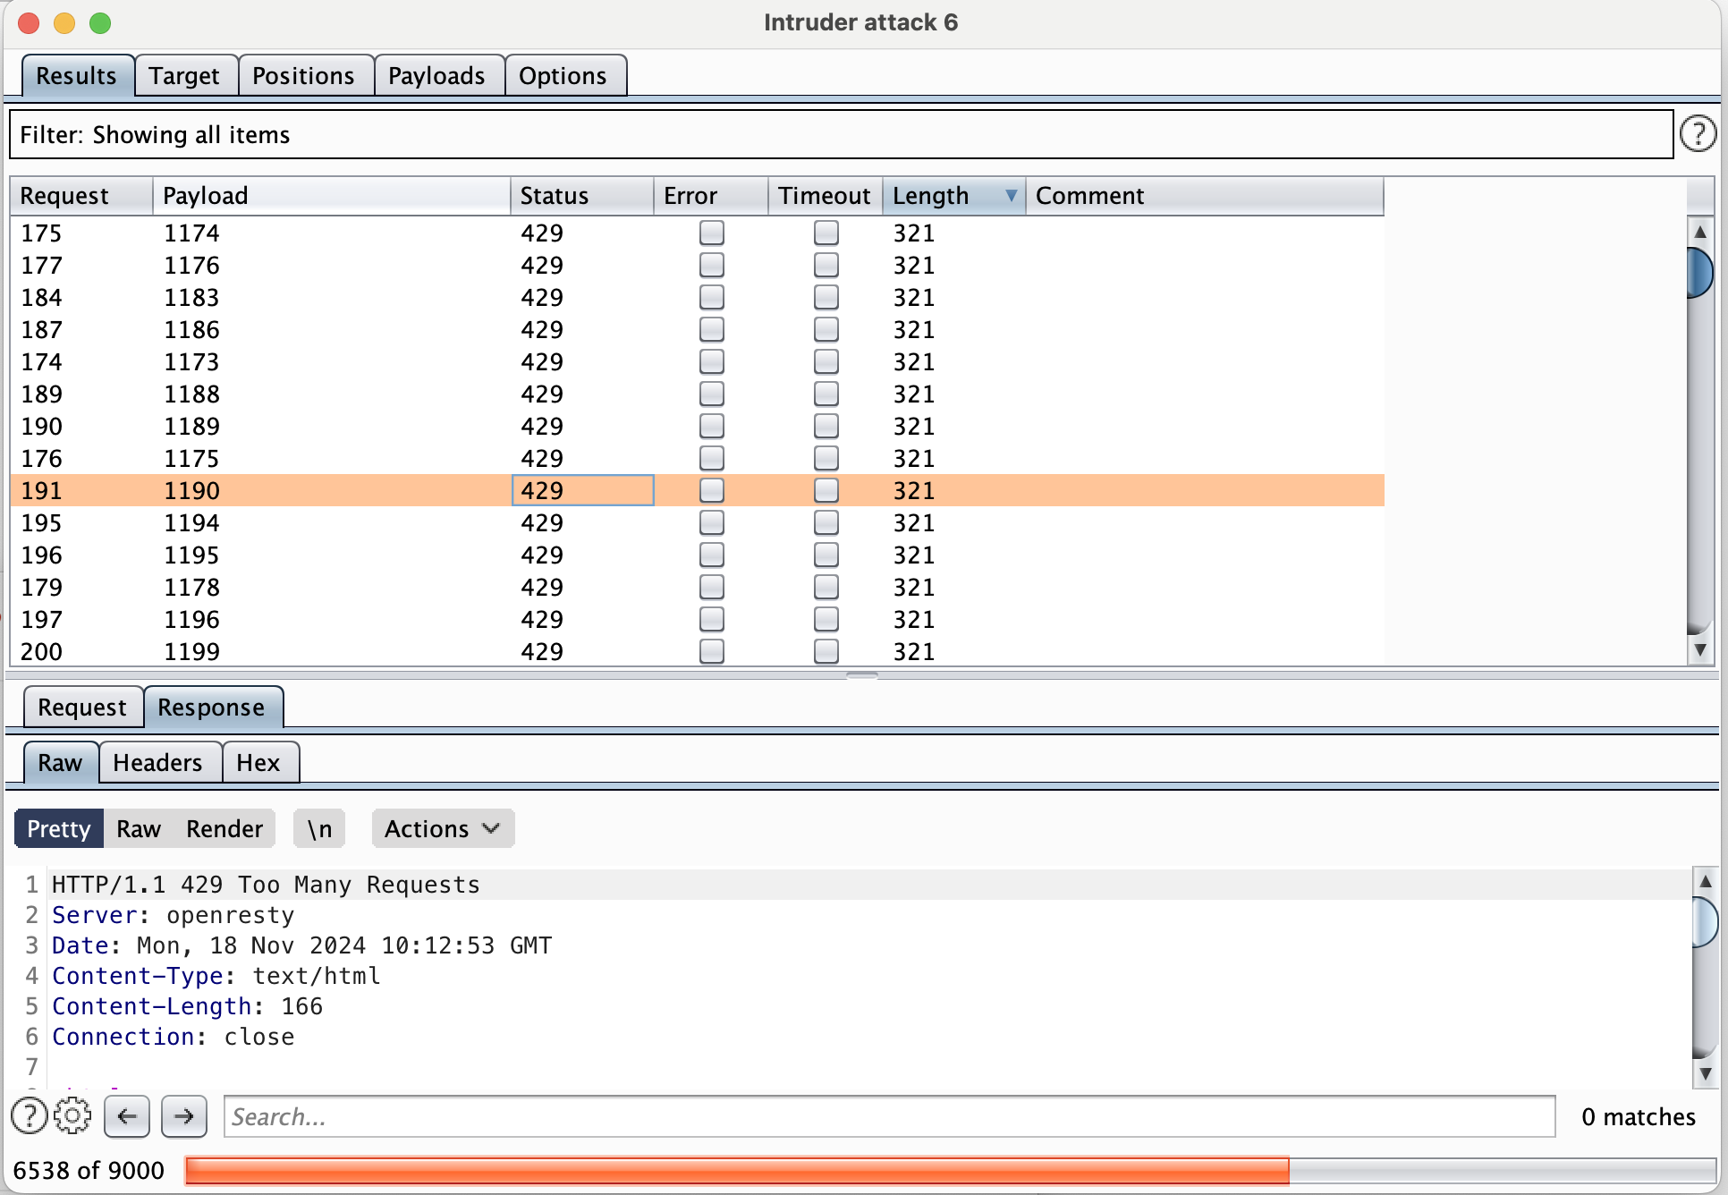This screenshot has height=1195, width=1728.
Task: Click the attack progress bar
Action: 948,1170
